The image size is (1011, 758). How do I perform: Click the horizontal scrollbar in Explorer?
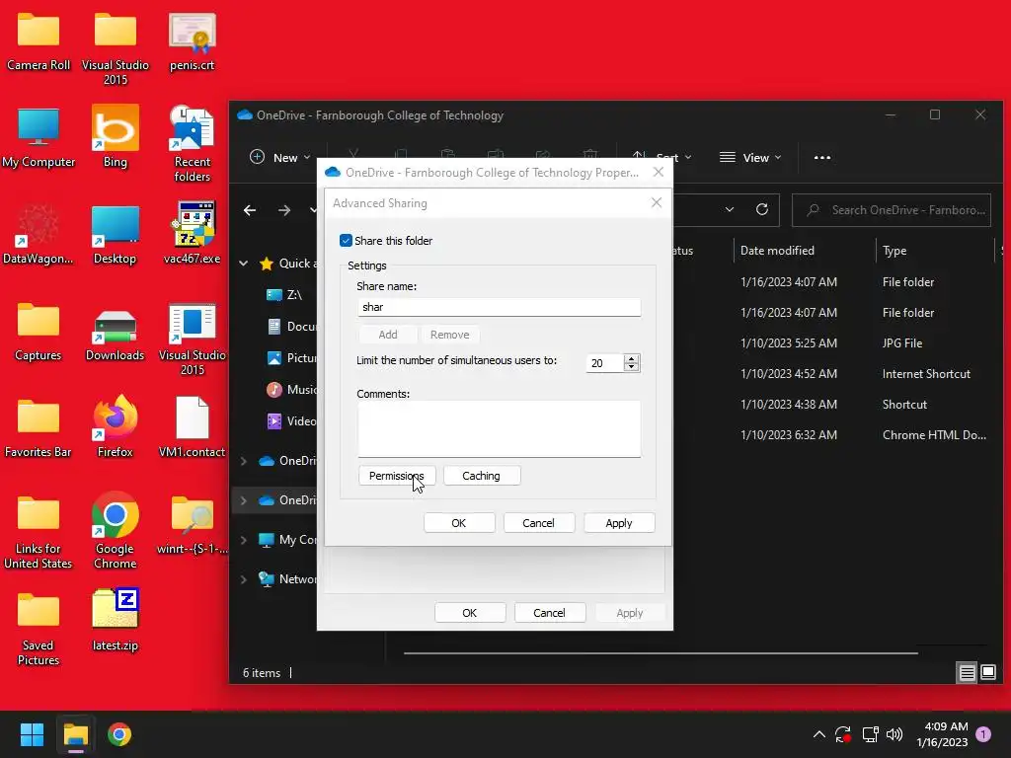(x=661, y=653)
